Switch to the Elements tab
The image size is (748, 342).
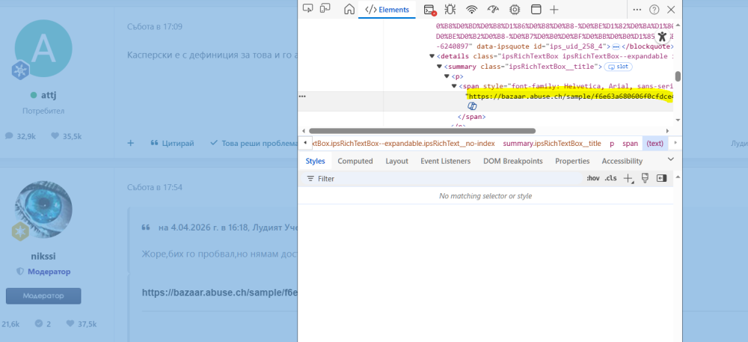coord(387,10)
